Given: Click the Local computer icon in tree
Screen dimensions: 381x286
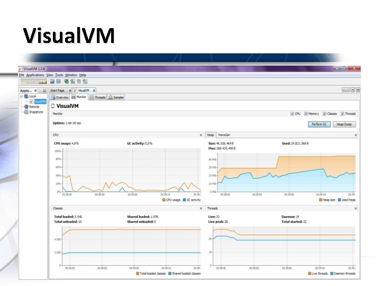Looking at the screenshot, I should (x=26, y=96).
